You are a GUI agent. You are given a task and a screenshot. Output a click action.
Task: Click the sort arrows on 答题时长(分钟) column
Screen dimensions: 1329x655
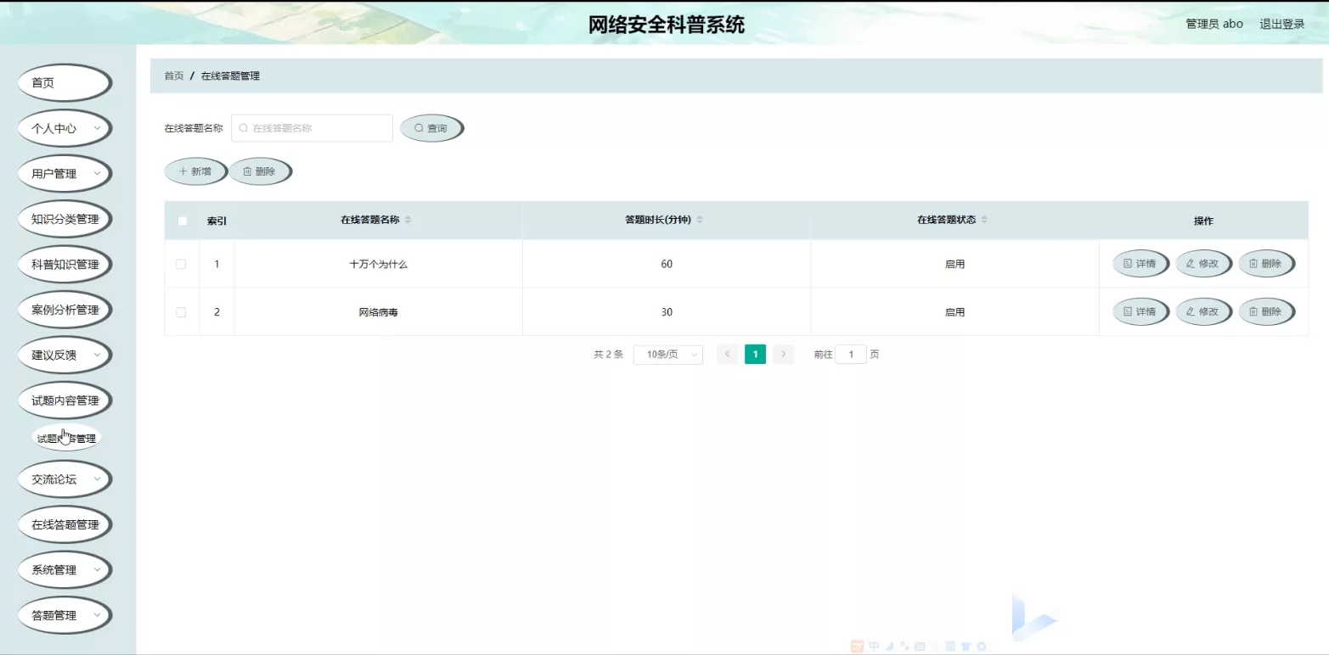pyautogui.click(x=699, y=218)
